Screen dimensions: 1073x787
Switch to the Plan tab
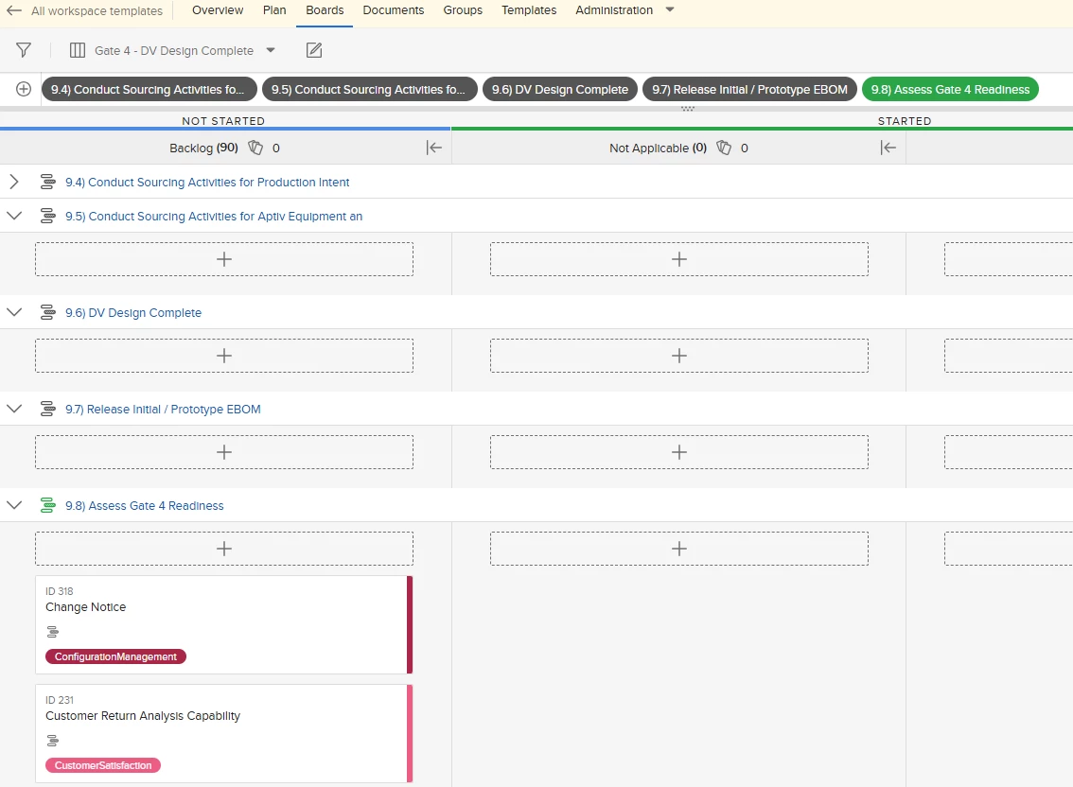click(x=274, y=10)
